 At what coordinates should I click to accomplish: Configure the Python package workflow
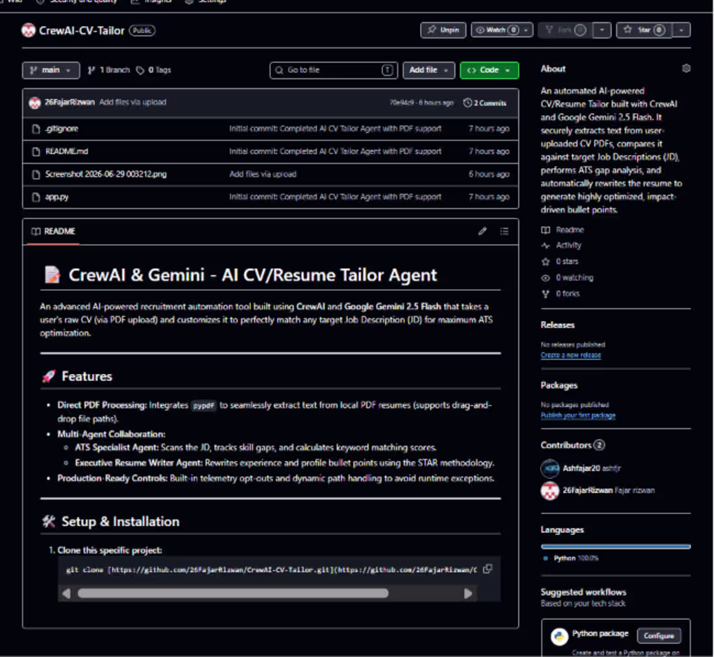coord(659,636)
